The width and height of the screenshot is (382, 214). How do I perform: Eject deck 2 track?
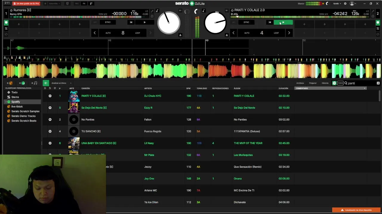coord(227,35)
